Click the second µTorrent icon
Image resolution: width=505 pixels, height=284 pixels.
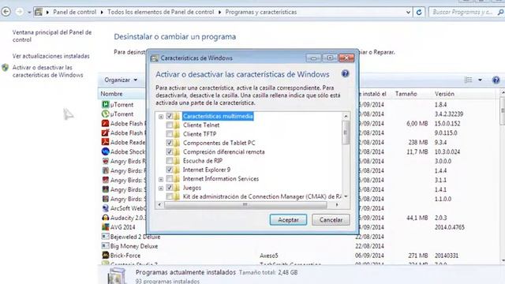105,114
